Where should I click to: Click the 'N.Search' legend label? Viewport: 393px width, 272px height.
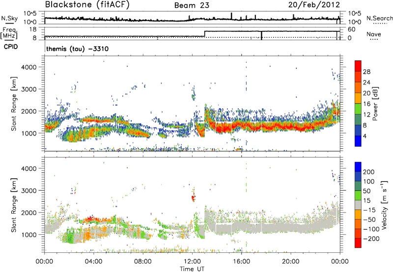click(x=379, y=18)
